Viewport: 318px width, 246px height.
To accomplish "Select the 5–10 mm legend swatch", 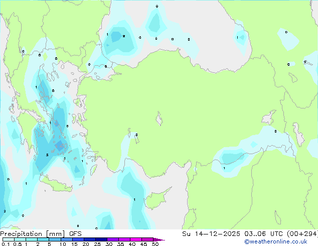I will coord(55,239).
